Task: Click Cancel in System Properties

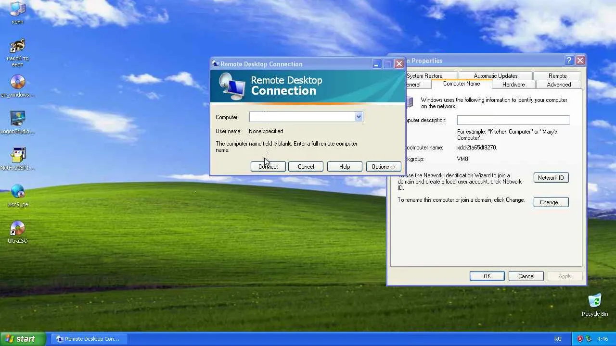Action: point(526,276)
